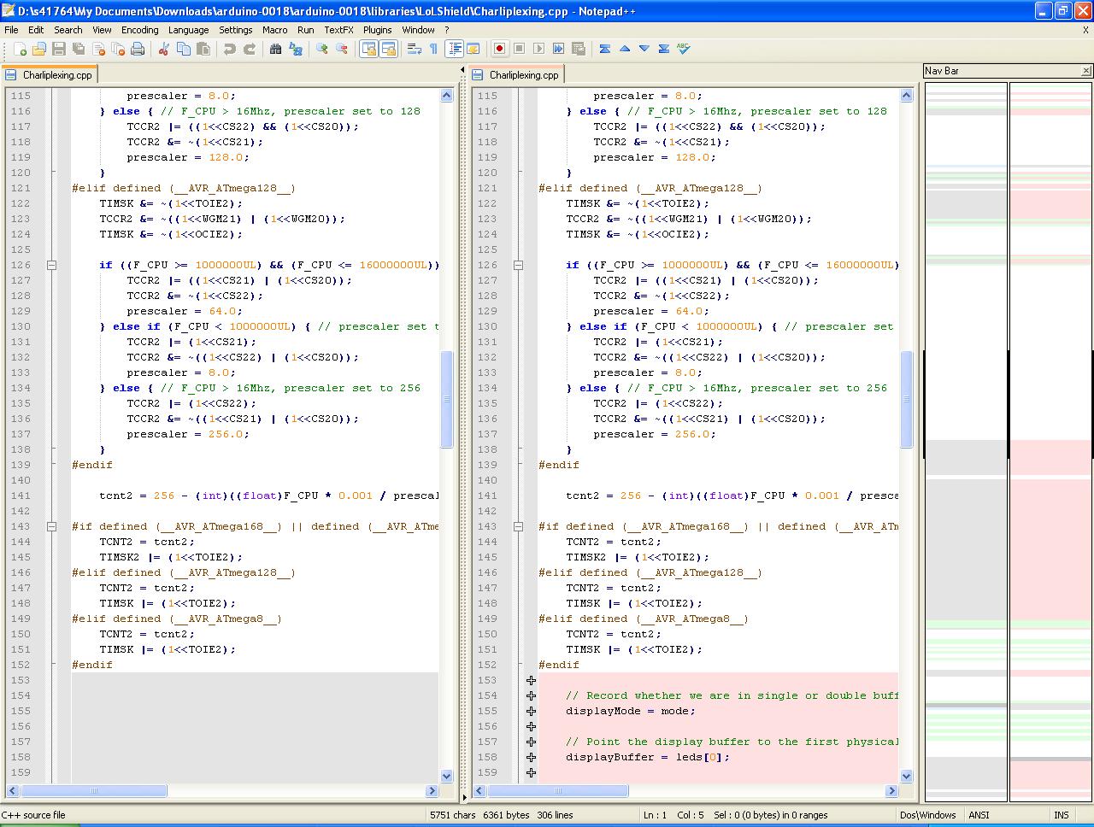Run spell check with the ABC icon
Image resolution: width=1094 pixels, height=827 pixels.
683,49
